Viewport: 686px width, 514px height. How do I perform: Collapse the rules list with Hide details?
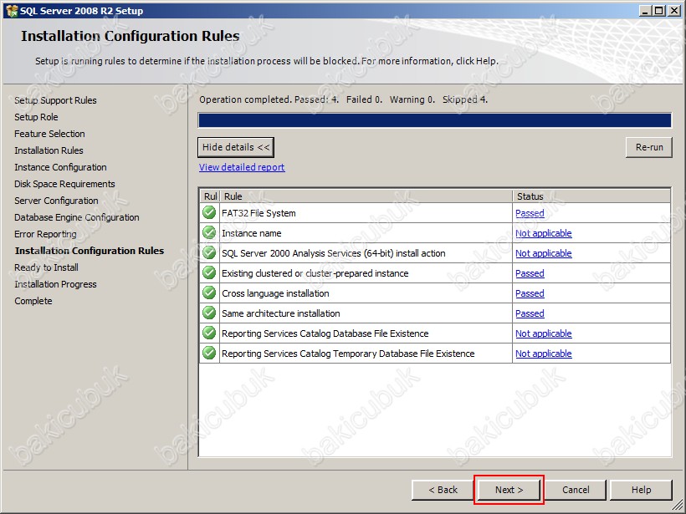click(236, 147)
